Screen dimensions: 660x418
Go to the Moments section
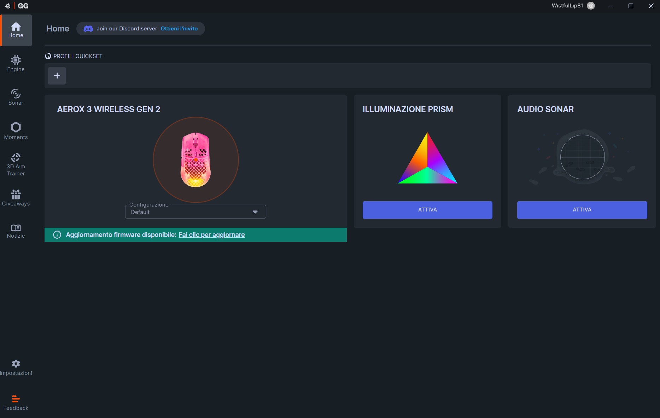(x=16, y=131)
